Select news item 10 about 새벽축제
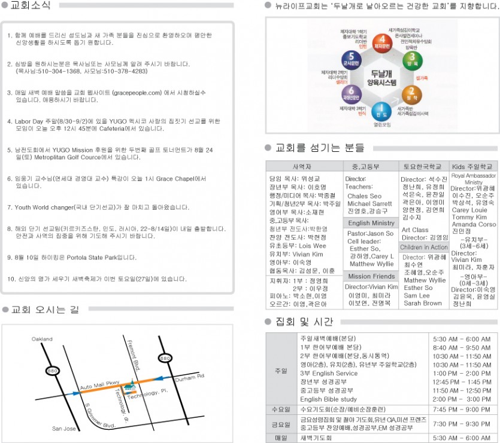The height and width of the screenshot is (443, 500). [97, 279]
